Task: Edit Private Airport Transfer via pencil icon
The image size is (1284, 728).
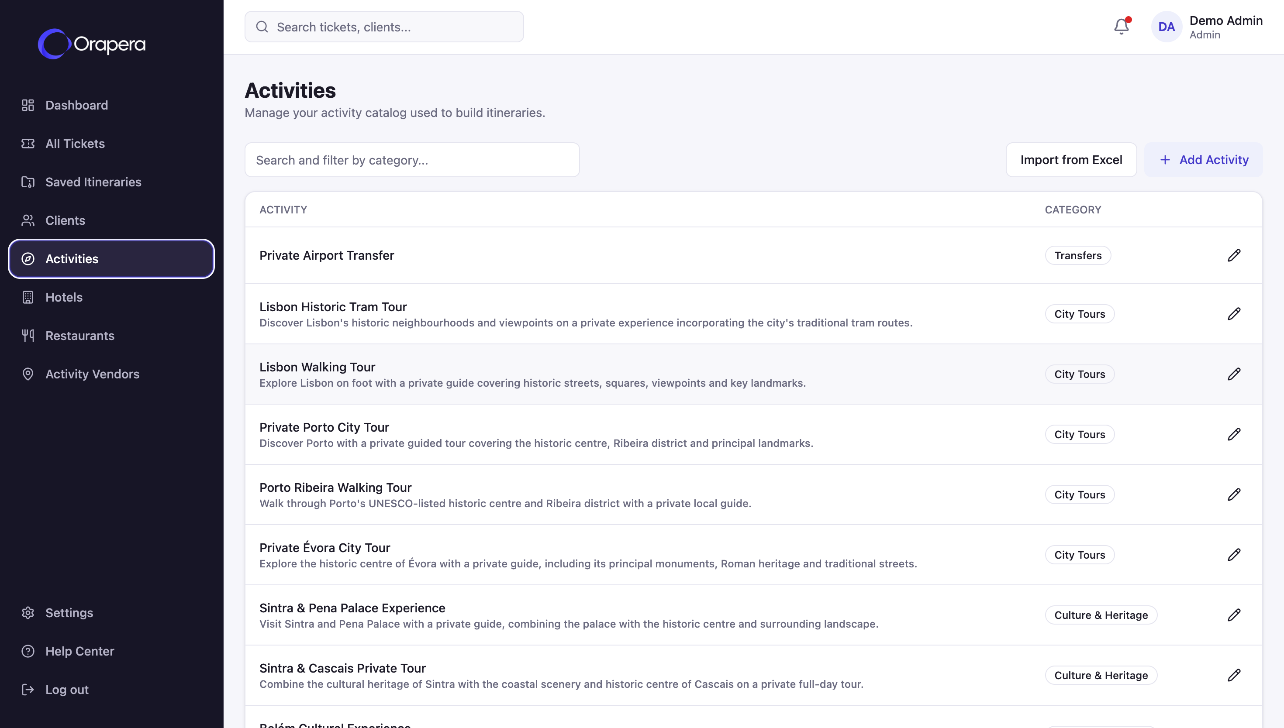Action: [x=1234, y=255]
